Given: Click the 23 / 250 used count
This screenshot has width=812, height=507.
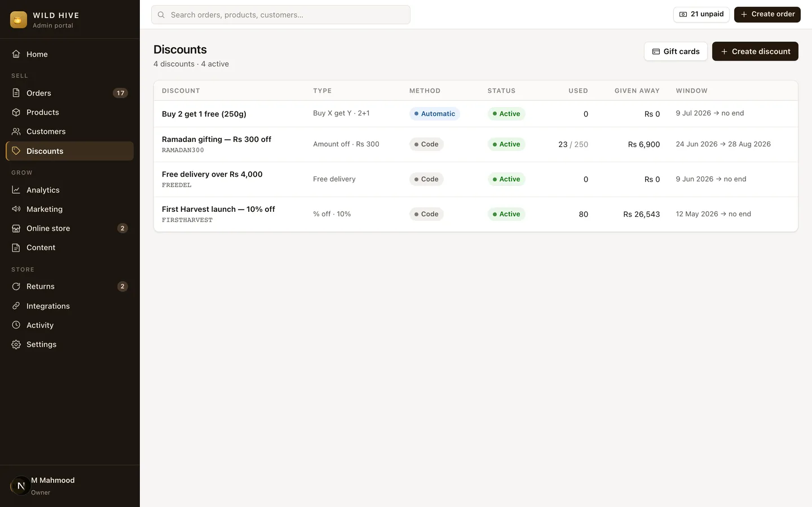Looking at the screenshot, I should (x=573, y=144).
